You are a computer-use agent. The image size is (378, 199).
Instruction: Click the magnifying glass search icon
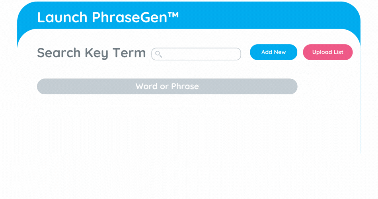click(158, 54)
